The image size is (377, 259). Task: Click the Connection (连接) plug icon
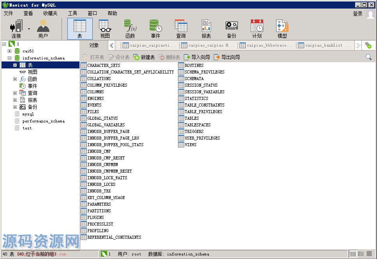click(16, 29)
